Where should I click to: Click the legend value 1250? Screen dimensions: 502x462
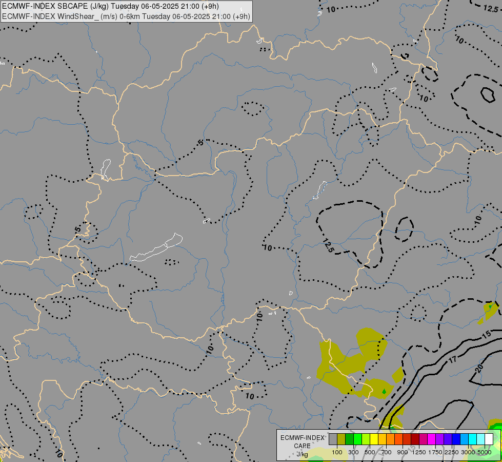[x=419, y=452]
